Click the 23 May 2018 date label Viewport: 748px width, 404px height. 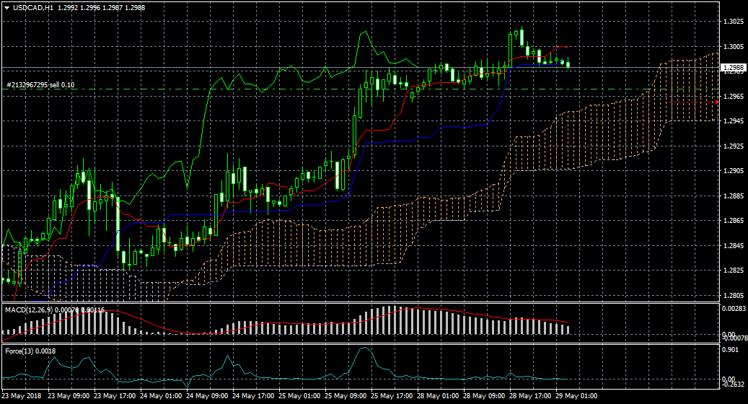pos(22,396)
